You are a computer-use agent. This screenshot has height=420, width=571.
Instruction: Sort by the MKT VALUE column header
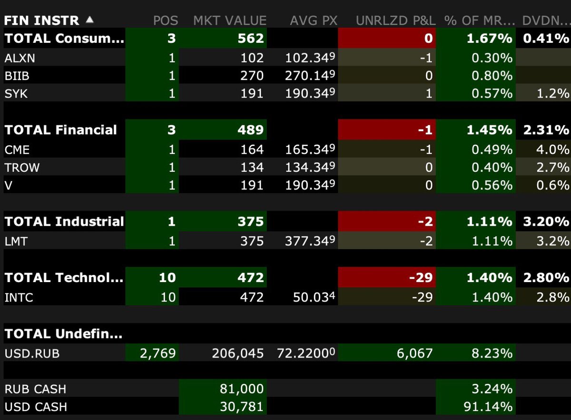point(230,20)
